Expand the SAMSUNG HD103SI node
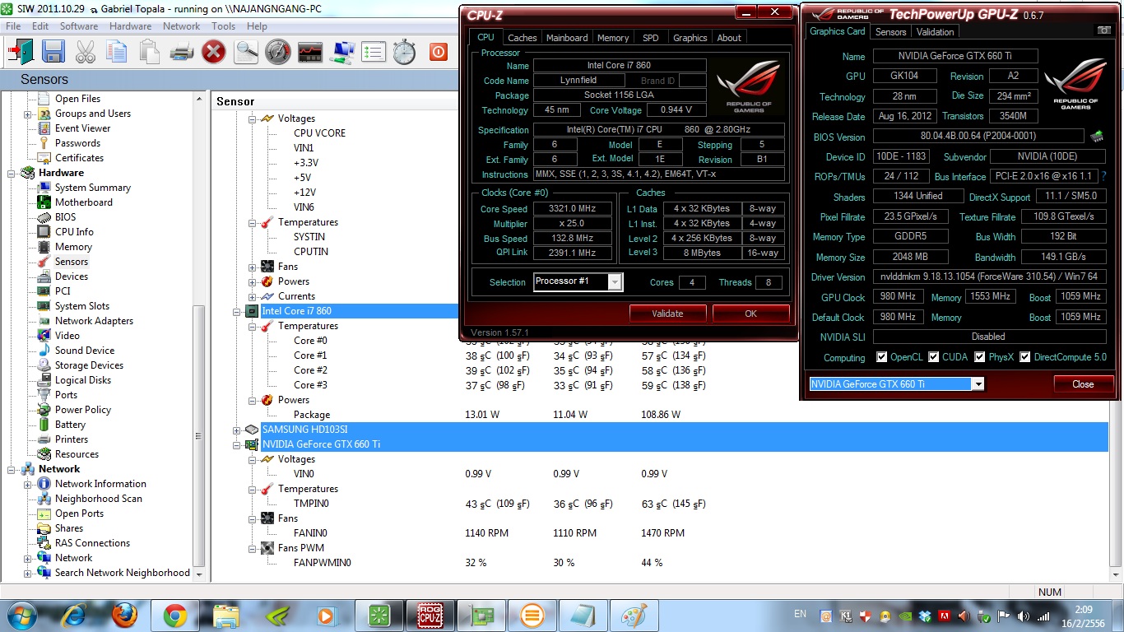 [x=238, y=430]
